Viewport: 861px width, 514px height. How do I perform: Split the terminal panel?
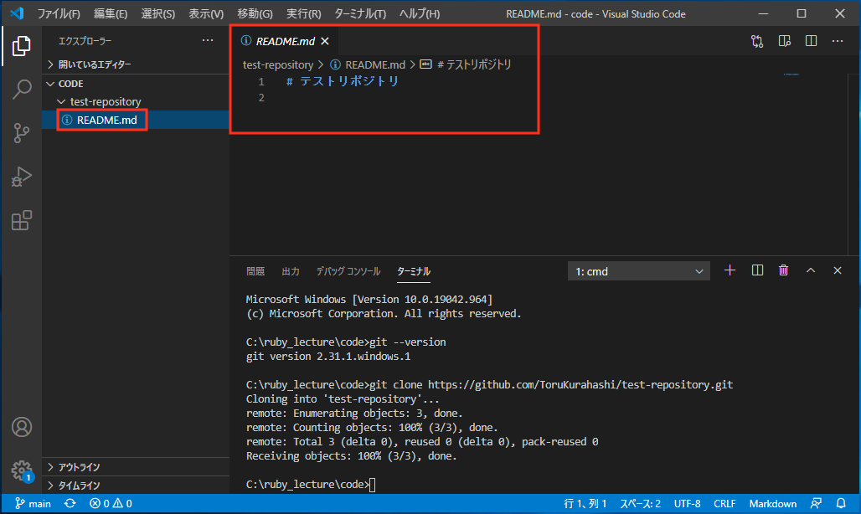[757, 270]
